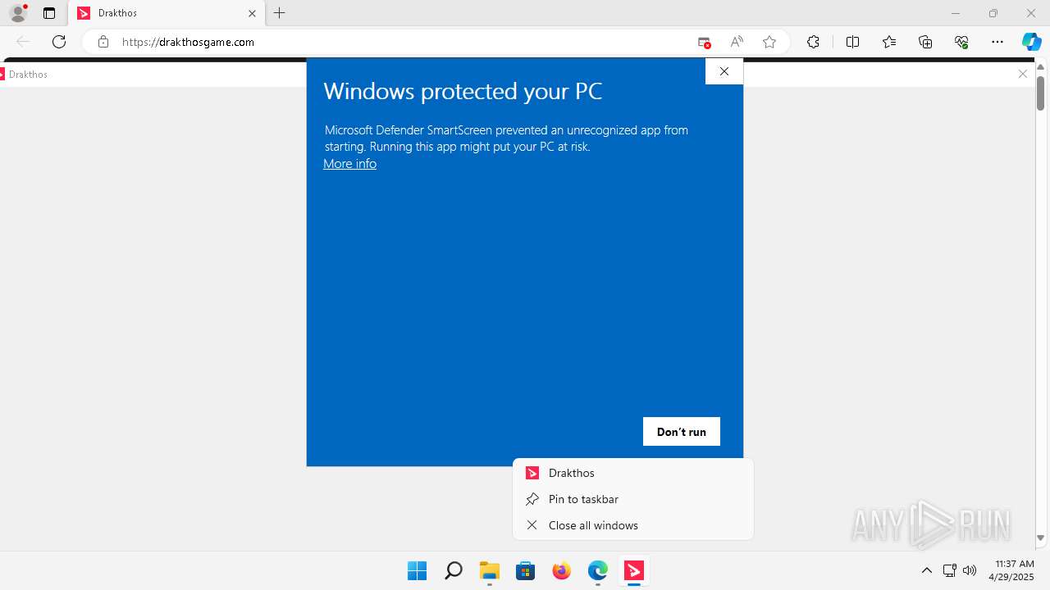Open the Favorites list icon
The image size is (1050, 590).
click(889, 42)
